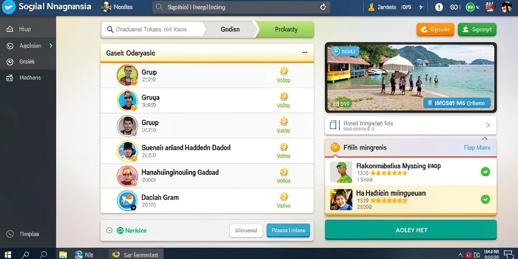Click the refresh icon in top search bar
Viewport: 518px width, 259px height.
tap(323, 7)
